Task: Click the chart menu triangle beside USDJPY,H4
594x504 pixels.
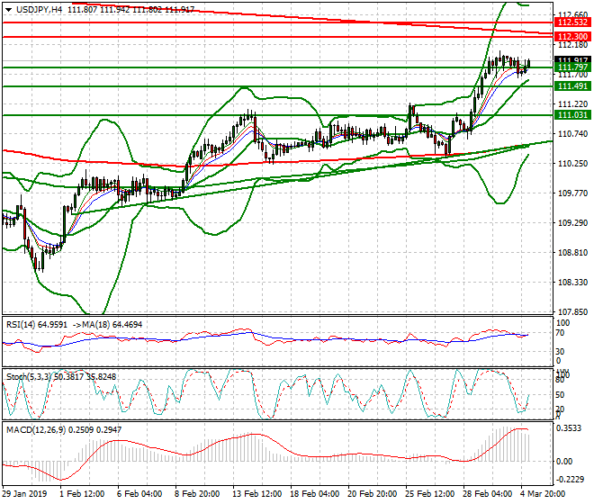Action: [x=8, y=10]
